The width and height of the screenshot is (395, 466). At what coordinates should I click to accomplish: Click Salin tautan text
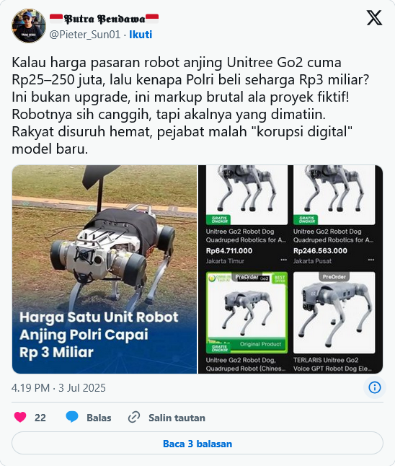point(177,418)
